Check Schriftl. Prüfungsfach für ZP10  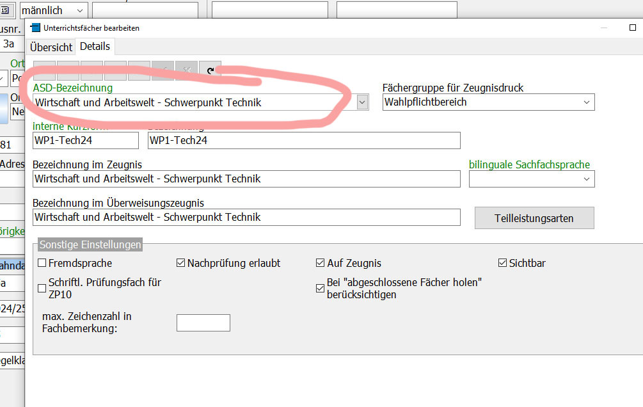click(42, 288)
